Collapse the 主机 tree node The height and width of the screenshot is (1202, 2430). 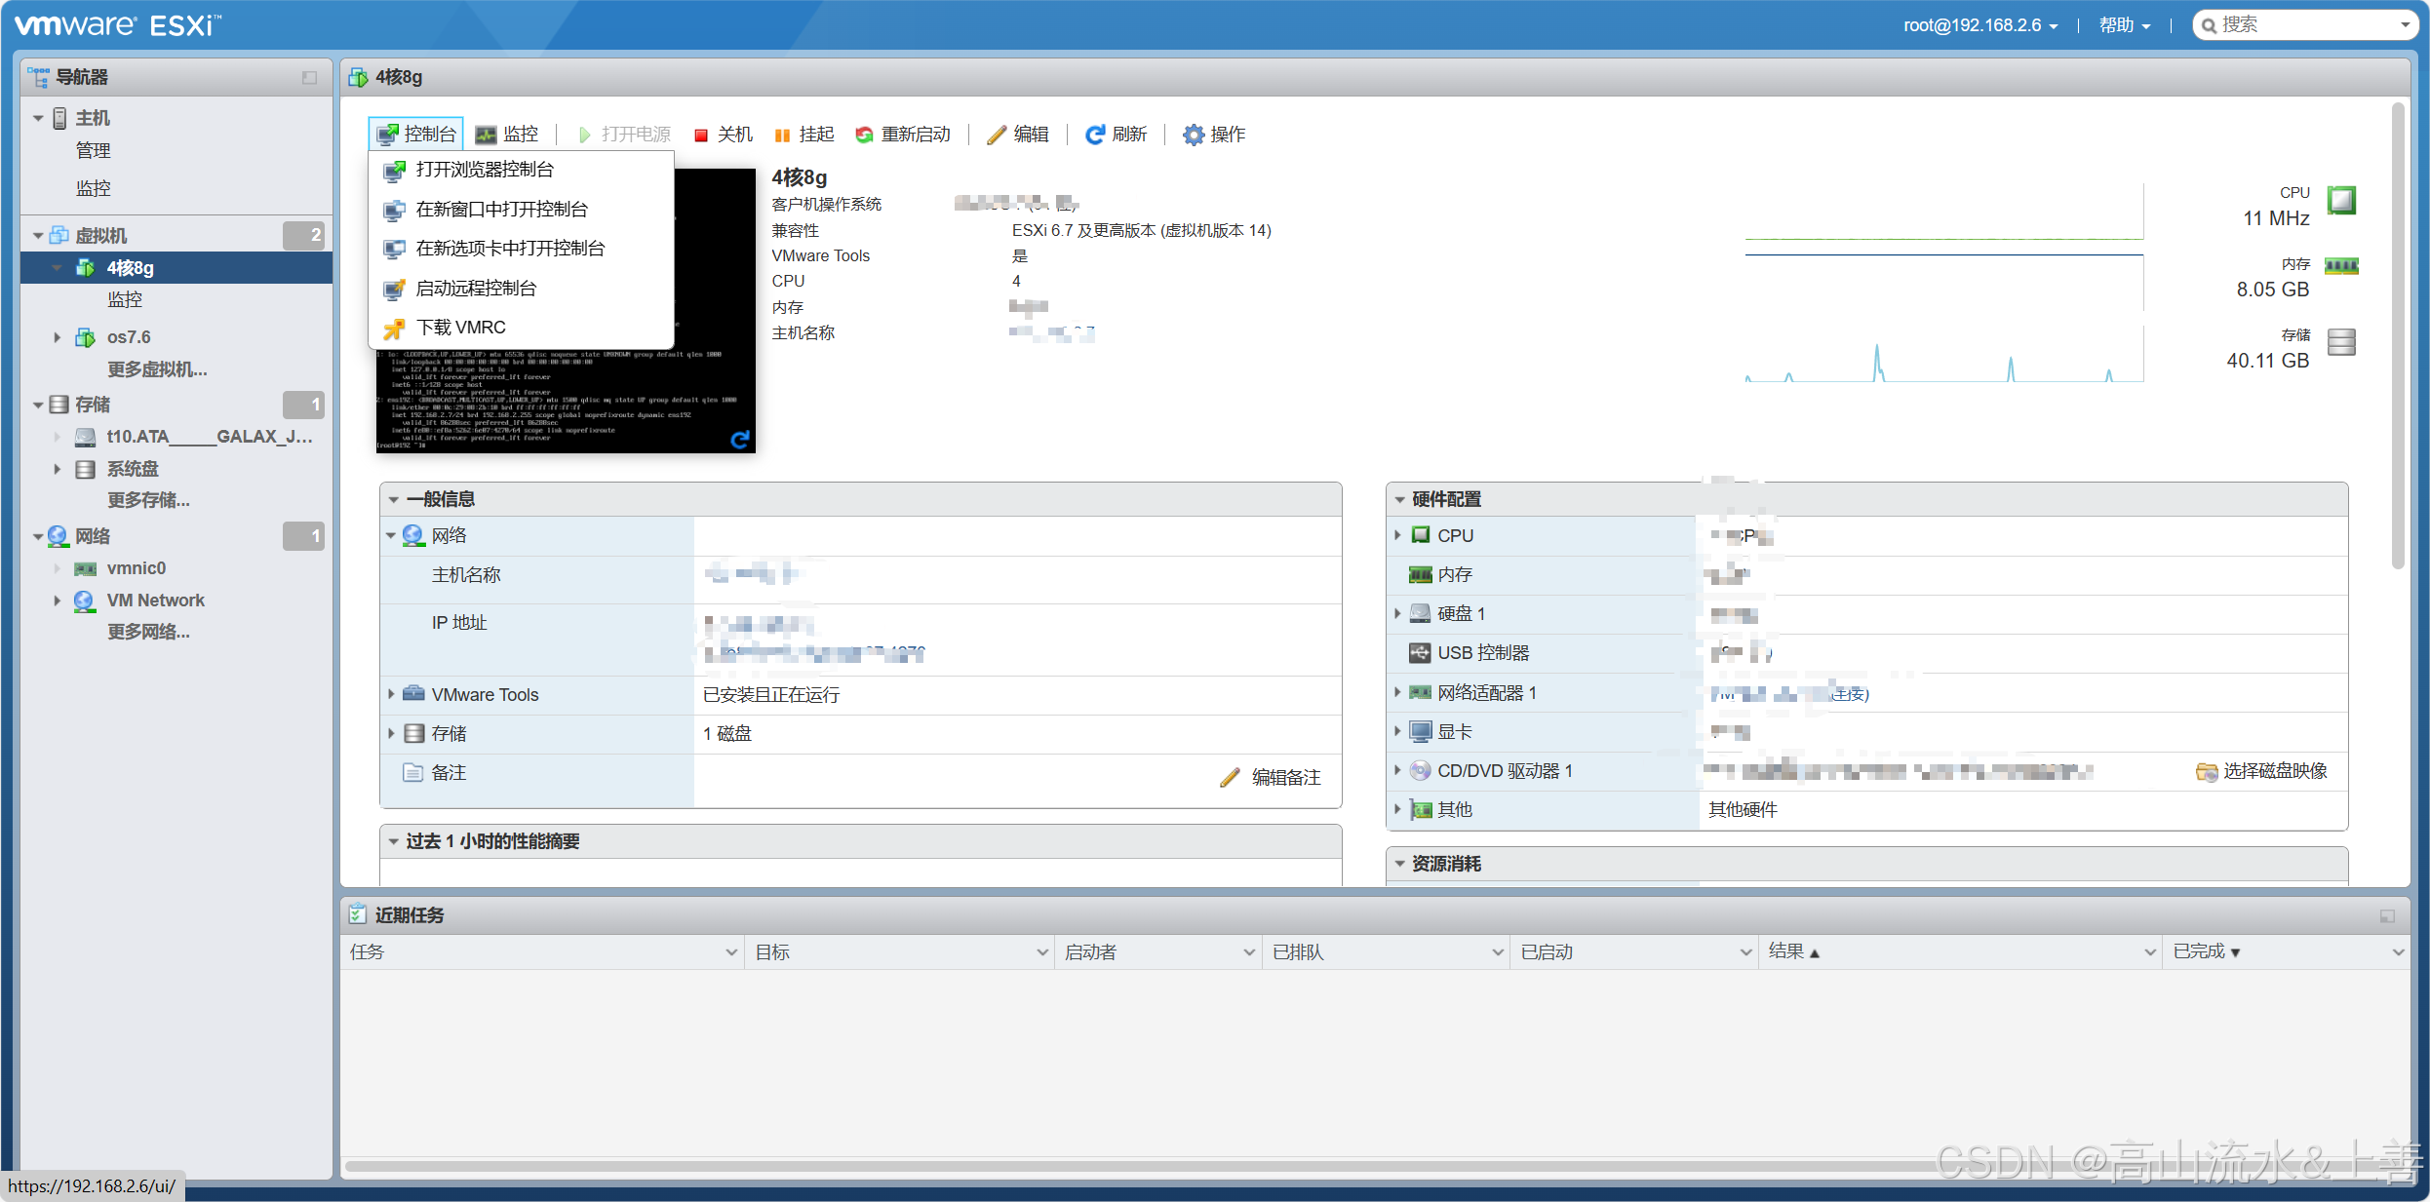pos(38,118)
